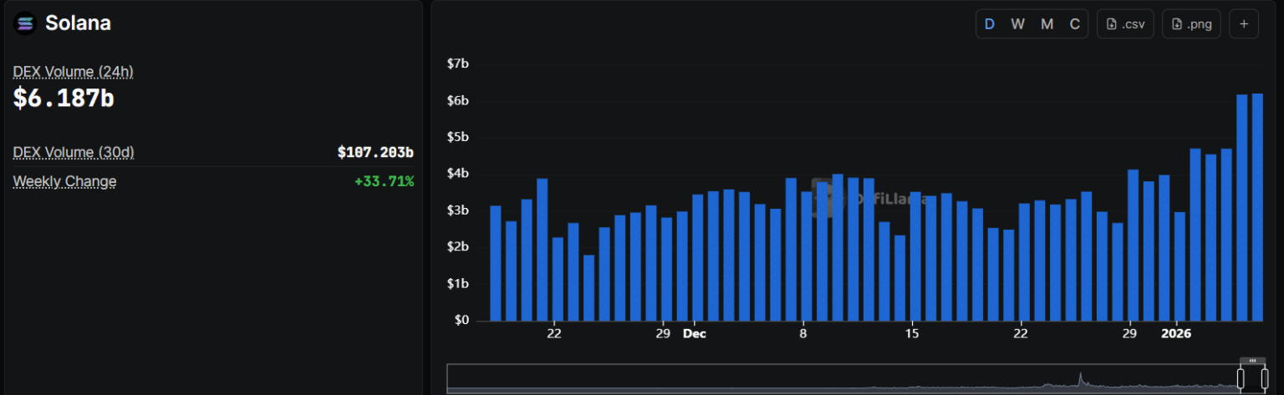The height and width of the screenshot is (395, 1284).
Task: Click the Weekly Change label
Action: click(x=64, y=181)
